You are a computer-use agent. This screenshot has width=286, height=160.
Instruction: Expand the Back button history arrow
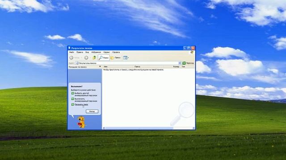pyautogui.click(x=81, y=58)
